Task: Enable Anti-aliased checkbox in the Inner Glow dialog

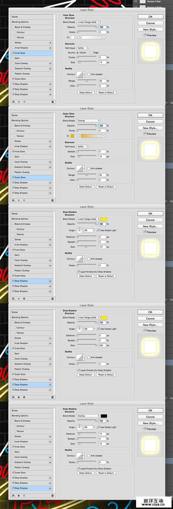Action: coord(89,74)
